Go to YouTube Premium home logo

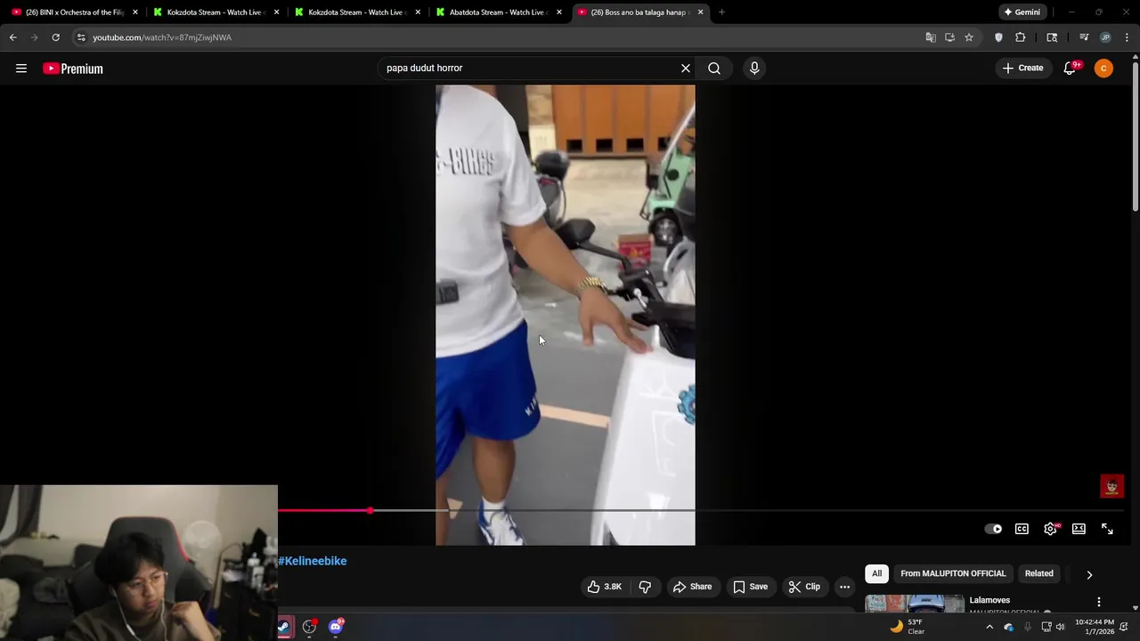pos(73,69)
